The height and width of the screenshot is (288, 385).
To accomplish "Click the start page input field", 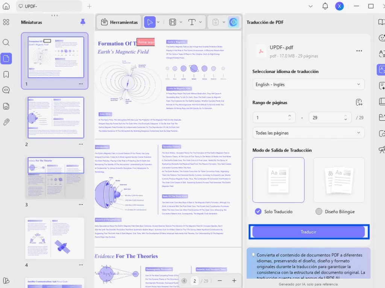I will tap(274, 118).
